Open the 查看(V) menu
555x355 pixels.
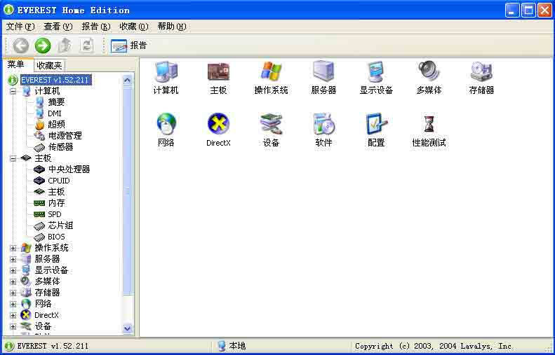(58, 27)
